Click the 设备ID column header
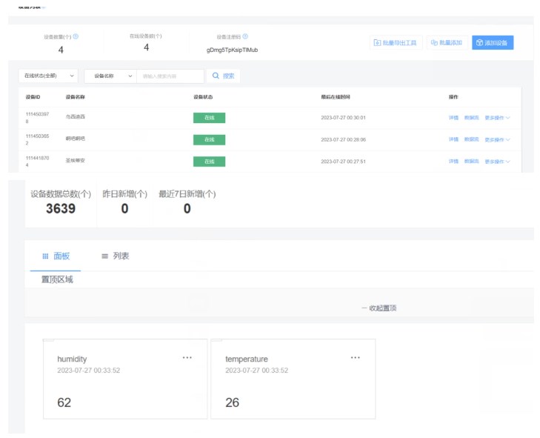 33,97
